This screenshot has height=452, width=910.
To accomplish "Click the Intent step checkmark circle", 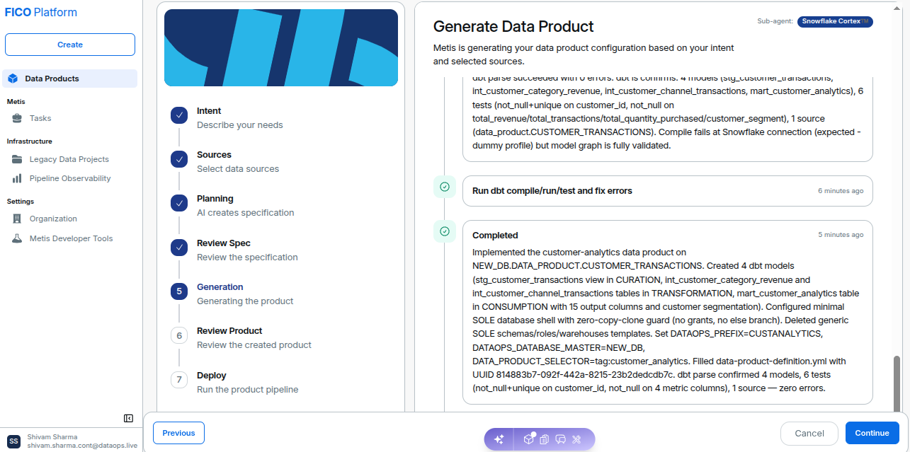I will (179, 115).
